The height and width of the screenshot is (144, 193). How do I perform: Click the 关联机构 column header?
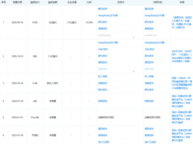tap(158, 2)
